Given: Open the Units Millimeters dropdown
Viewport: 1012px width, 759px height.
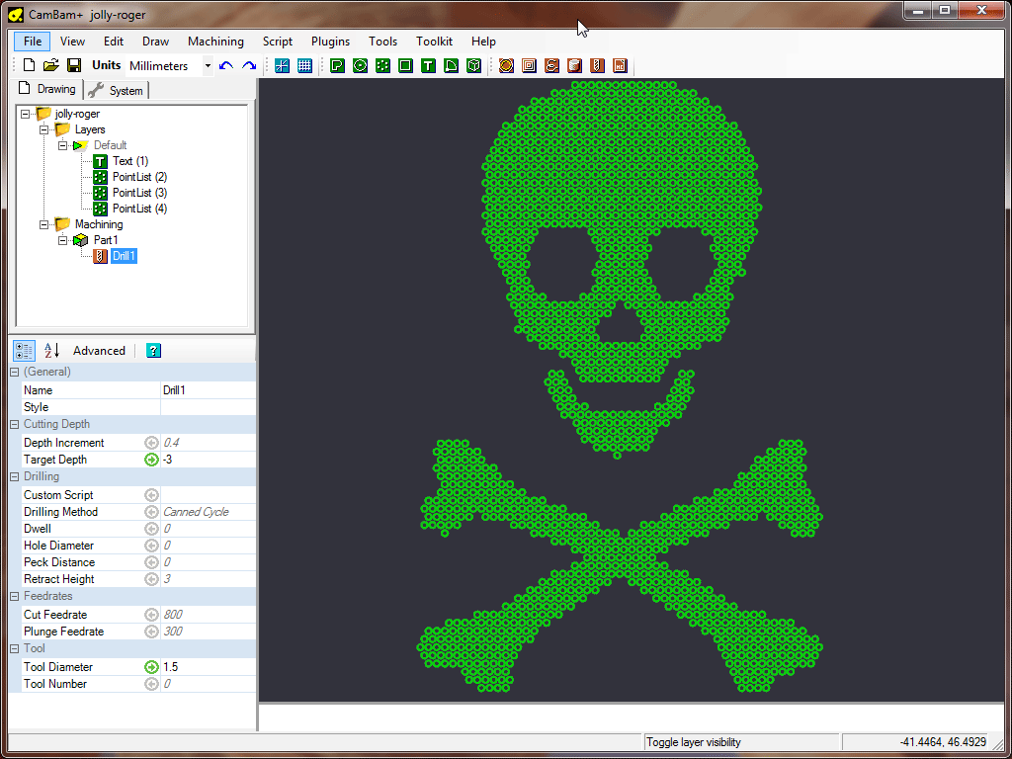Looking at the screenshot, I should tap(208, 65).
